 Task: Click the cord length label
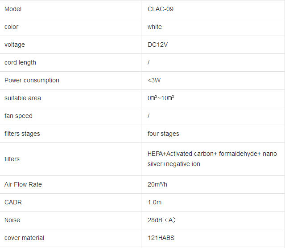coord(20,62)
